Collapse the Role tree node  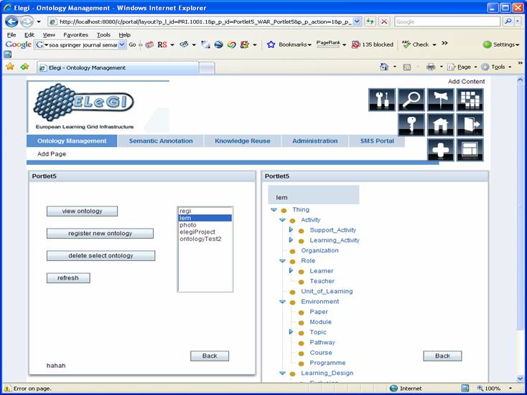coord(282,261)
